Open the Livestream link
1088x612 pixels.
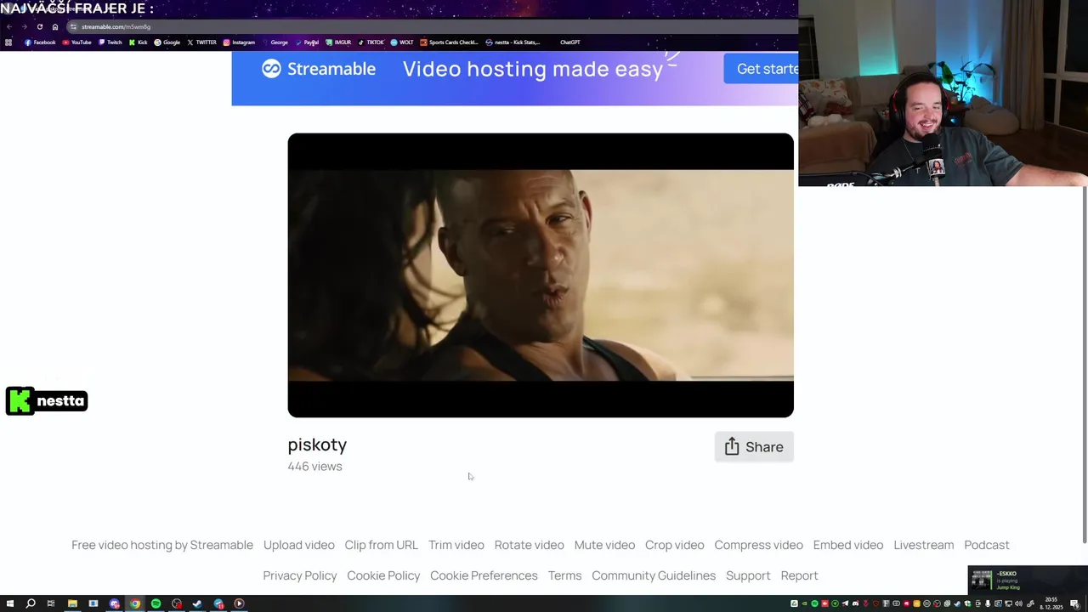tap(924, 545)
